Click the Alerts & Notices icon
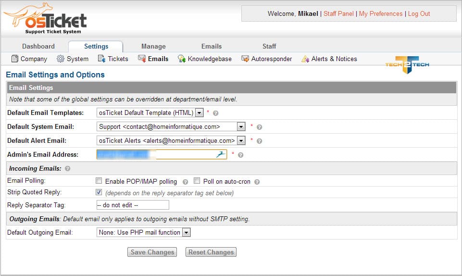This screenshot has width=462, height=276. click(305, 59)
